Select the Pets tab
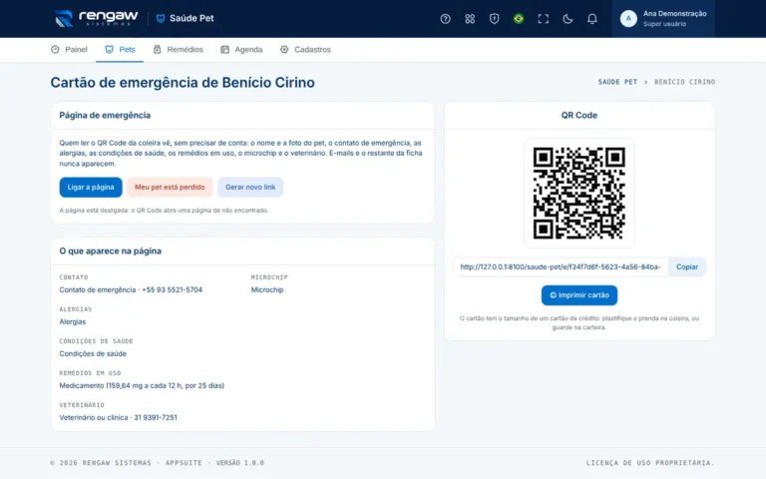 coord(120,49)
